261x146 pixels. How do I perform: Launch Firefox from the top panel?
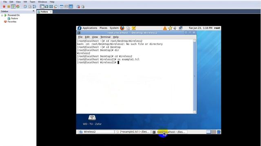122,28
